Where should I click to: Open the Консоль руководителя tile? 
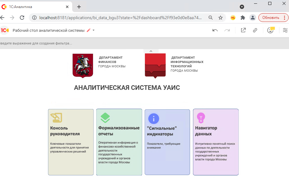click(x=71, y=142)
